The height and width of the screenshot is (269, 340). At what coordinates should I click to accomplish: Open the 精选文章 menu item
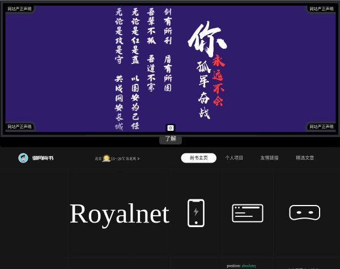[x=304, y=158]
